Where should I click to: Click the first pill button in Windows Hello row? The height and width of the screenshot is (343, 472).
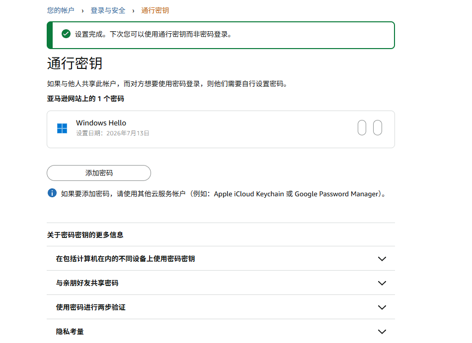coord(362,128)
